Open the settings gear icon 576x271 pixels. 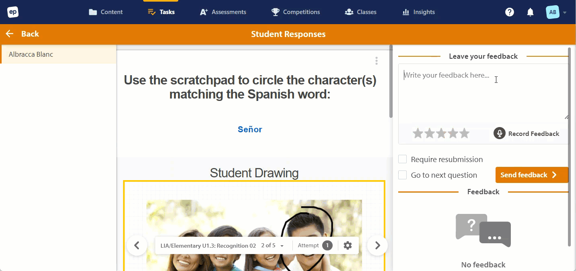(x=348, y=245)
